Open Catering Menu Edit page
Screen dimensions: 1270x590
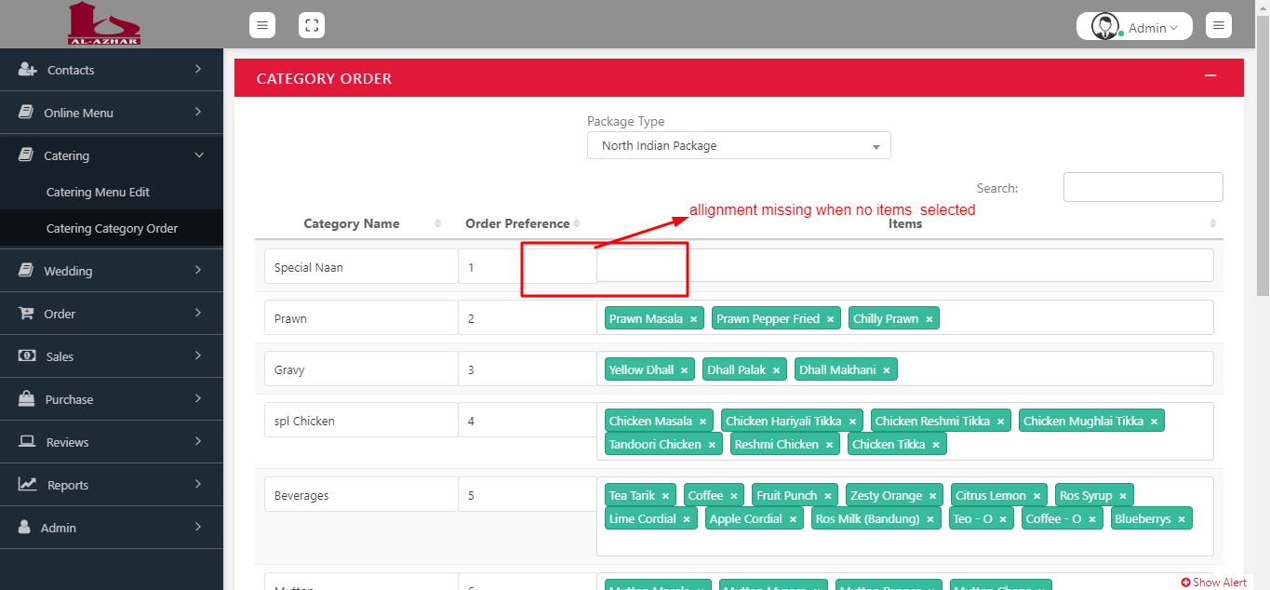pos(98,192)
